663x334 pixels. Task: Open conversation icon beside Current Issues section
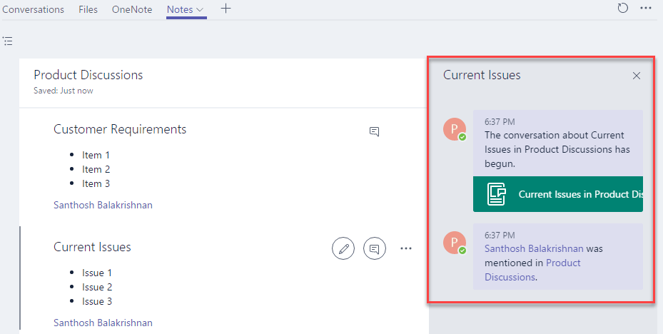375,248
